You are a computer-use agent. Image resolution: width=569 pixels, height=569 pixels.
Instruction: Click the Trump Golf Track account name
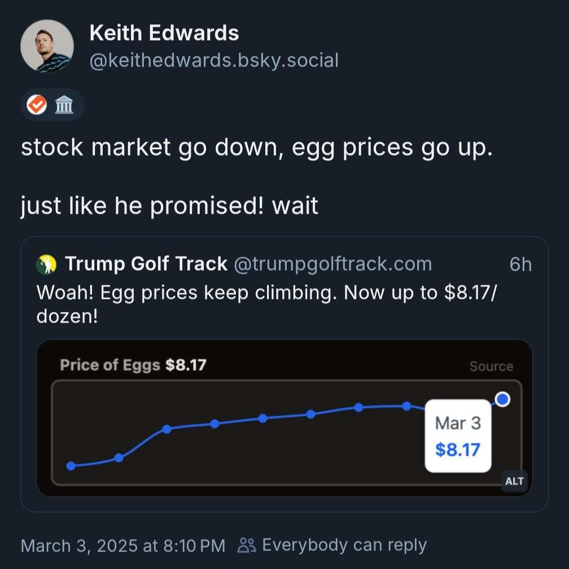click(x=146, y=264)
